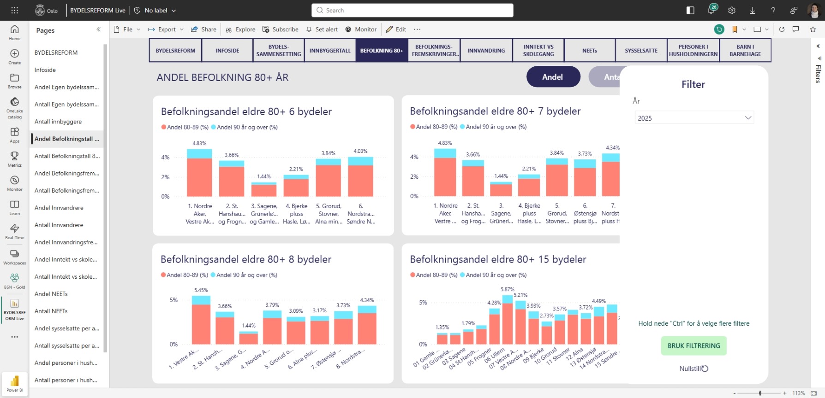Open the header layout switcher icon
The width and height of the screenshot is (825, 398).
tap(690, 10)
